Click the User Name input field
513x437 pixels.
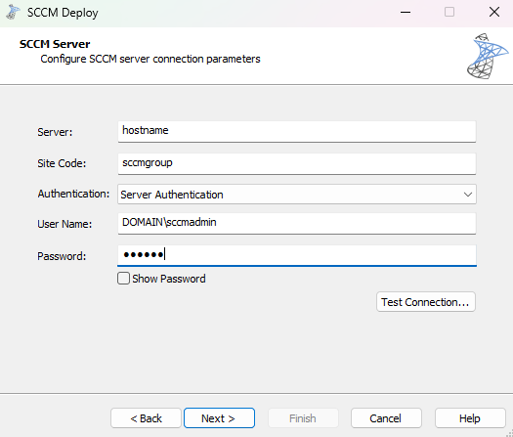pos(297,224)
